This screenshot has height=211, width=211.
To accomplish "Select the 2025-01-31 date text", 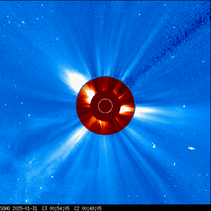I will (x=25, y=209).
